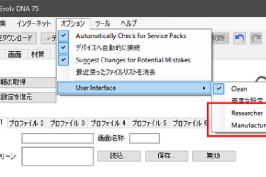Click the grayed redo arrow icon
Viewport: 266px width, 177px height.
(256, 38)
